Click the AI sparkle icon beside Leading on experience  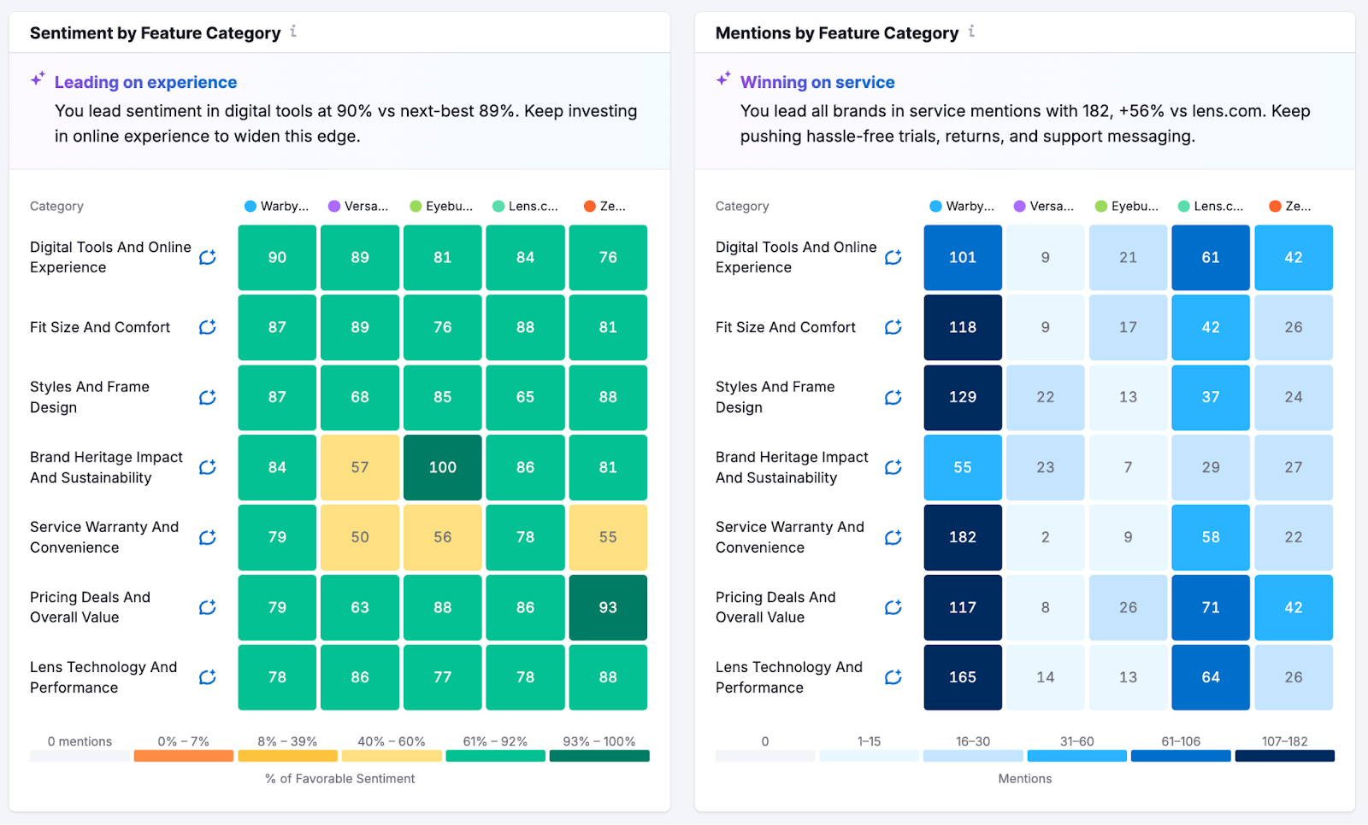coord(36,78)
